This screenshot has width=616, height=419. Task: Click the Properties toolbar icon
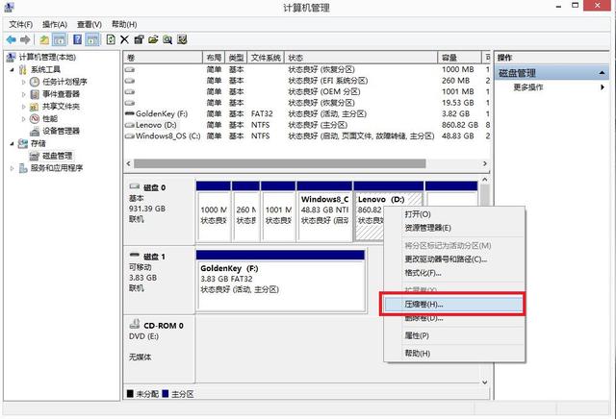139,39
